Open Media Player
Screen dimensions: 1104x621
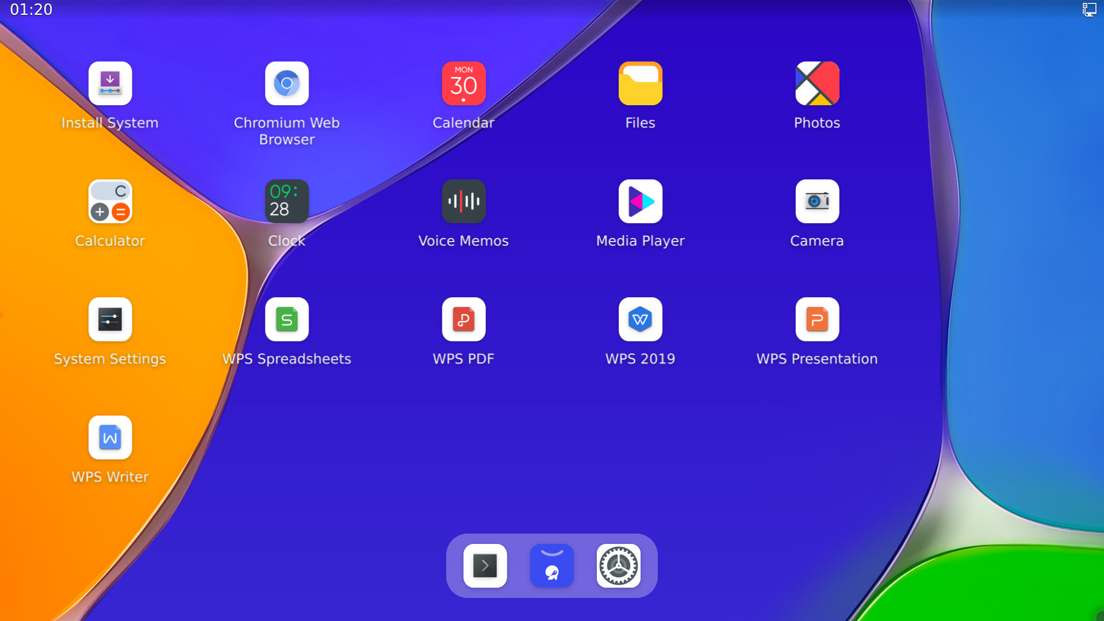point(640,202)
